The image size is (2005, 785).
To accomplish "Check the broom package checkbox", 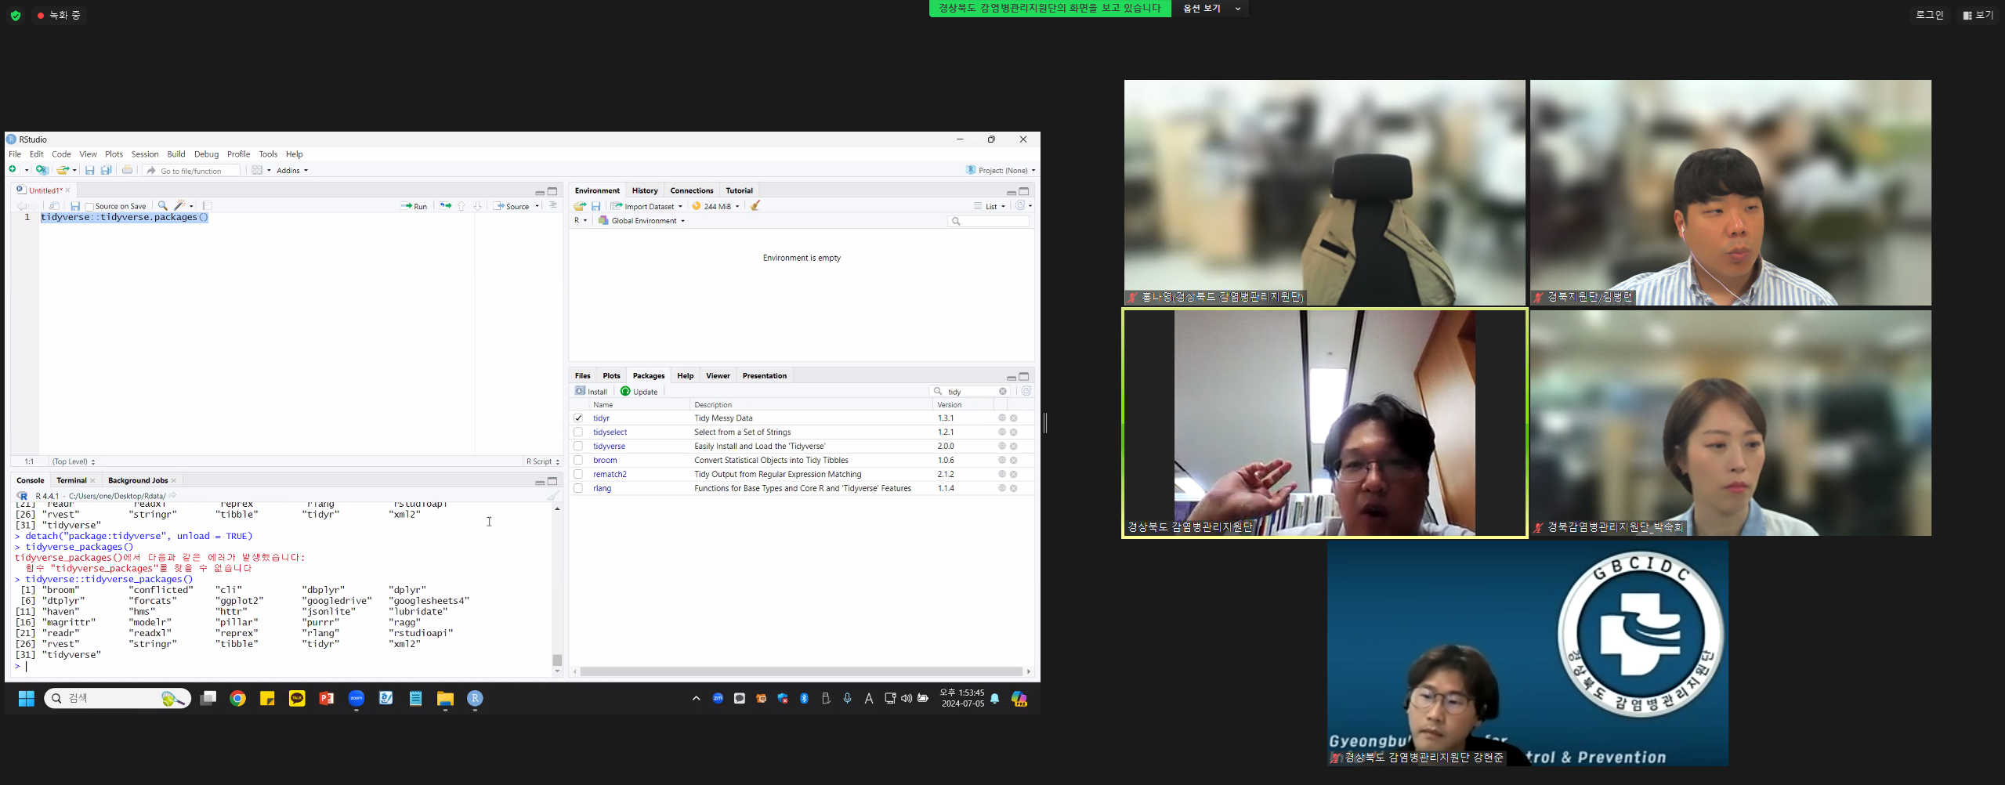I will 578,461.
